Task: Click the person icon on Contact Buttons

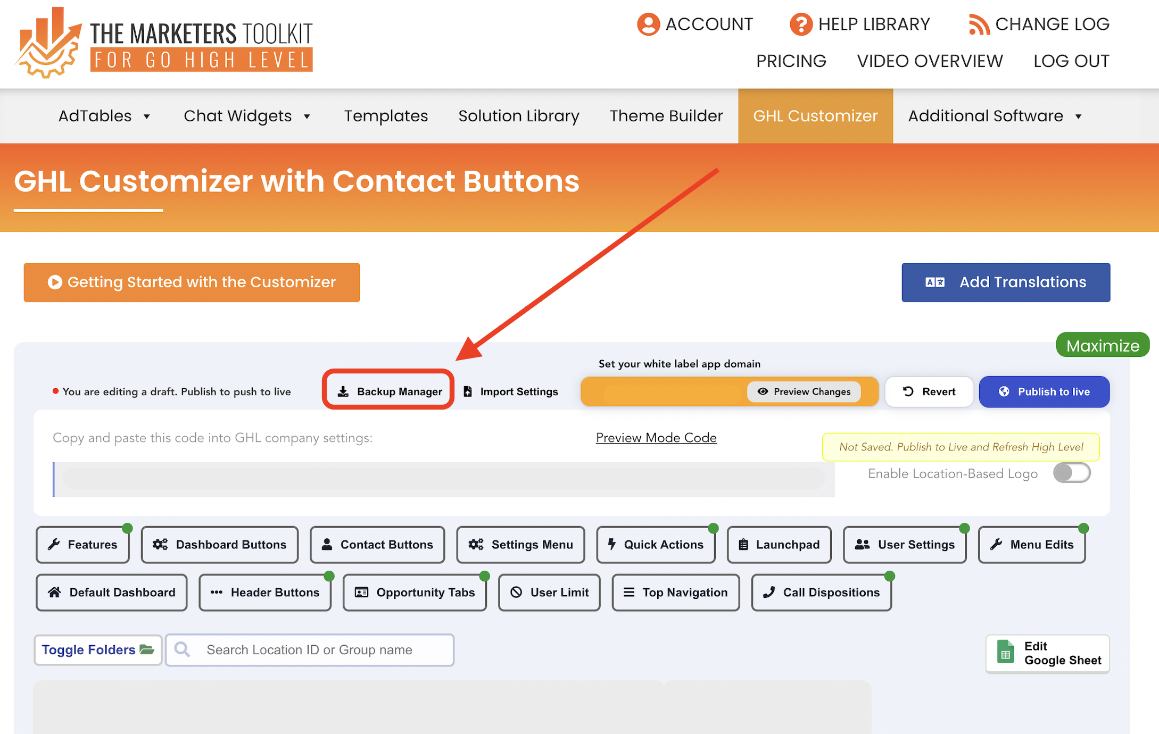Action: point(327,545)
